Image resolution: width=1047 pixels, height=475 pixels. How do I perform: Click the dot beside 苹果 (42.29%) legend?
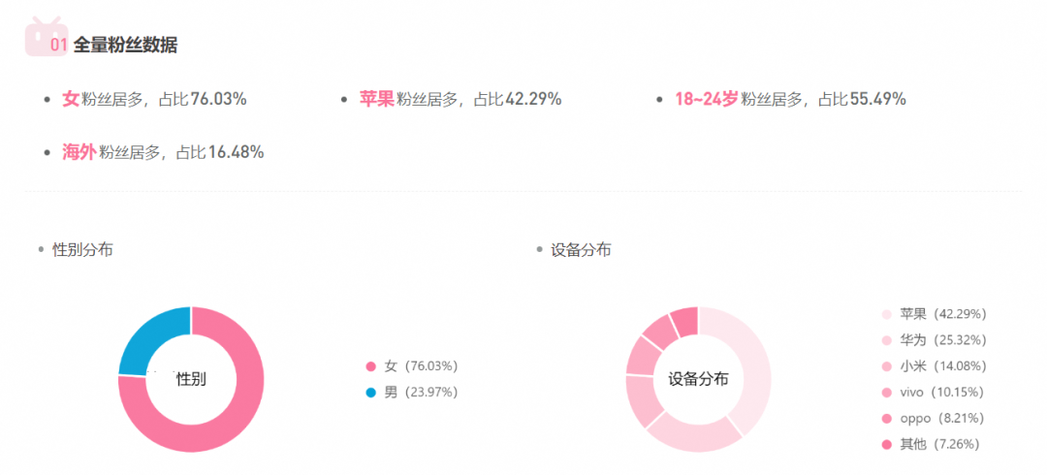click(x=886, y=314)
